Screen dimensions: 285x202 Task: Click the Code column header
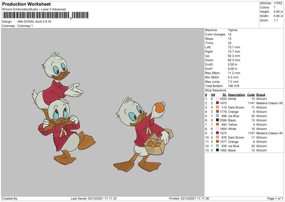[251, 95]
